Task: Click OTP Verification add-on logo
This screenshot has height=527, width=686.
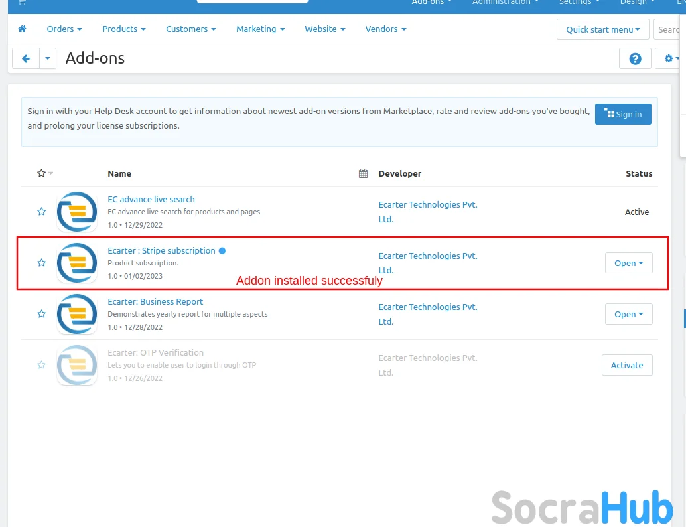Action: 77,365
